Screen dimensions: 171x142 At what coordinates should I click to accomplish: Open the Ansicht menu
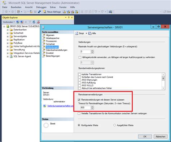[x=29, y=7]
